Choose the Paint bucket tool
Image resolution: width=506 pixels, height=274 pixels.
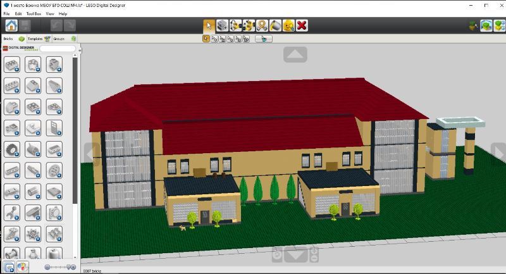pos(275,25)
